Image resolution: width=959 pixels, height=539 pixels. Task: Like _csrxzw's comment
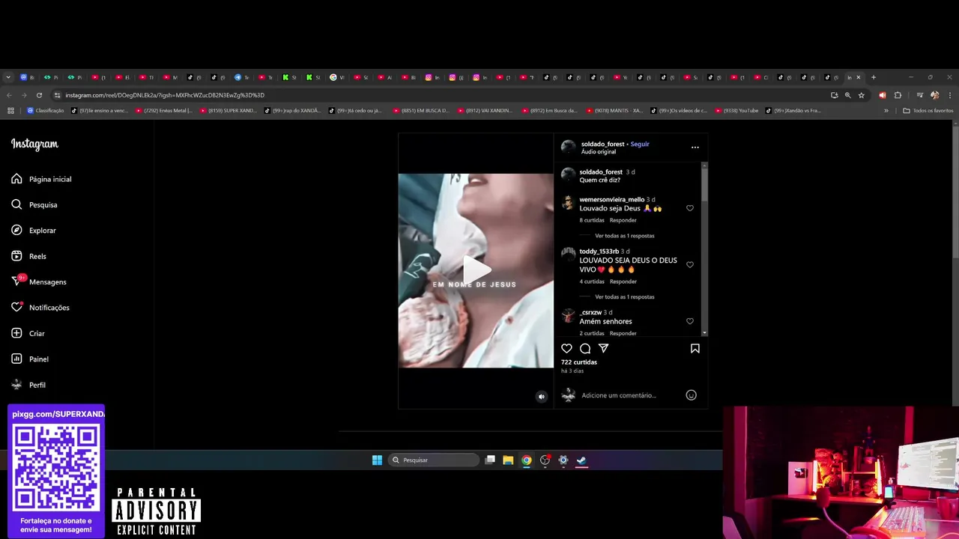(x=690, y=321)
